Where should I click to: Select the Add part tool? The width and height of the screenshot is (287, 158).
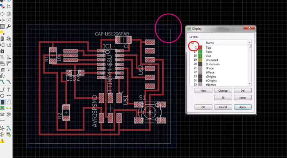tap(9, 38)
